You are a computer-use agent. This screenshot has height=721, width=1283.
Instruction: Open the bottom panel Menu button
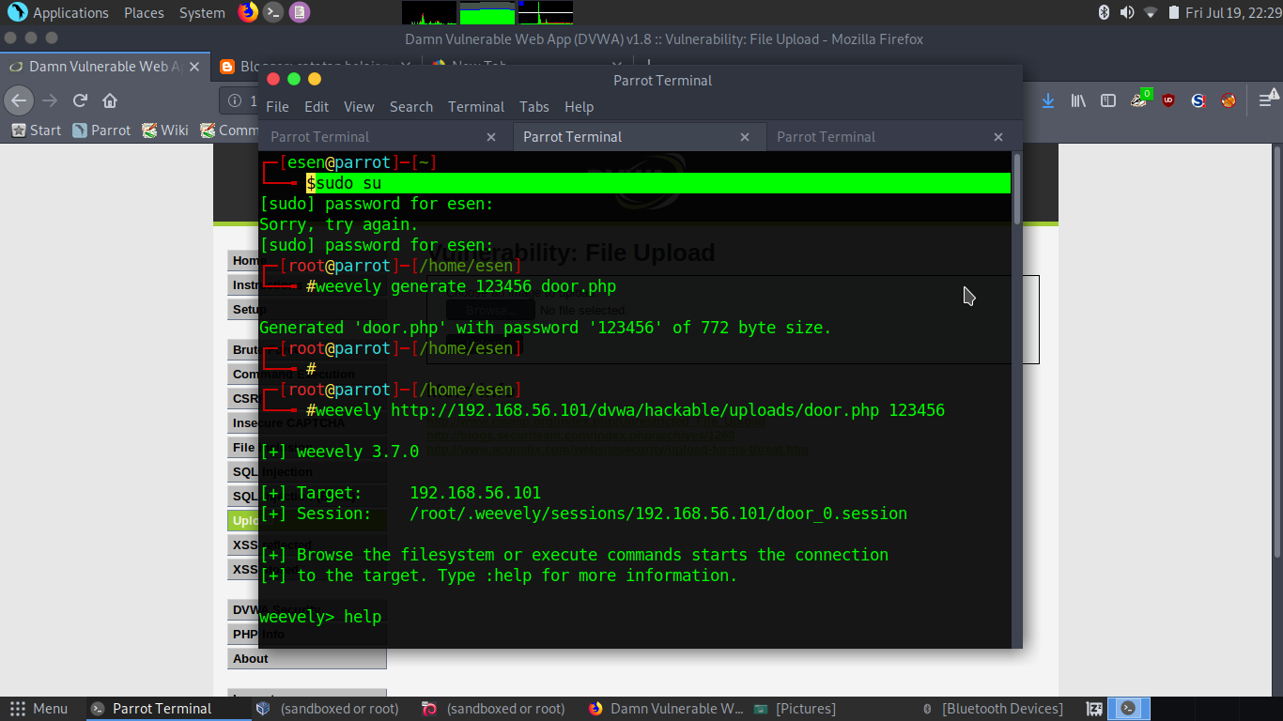point(39,709)
